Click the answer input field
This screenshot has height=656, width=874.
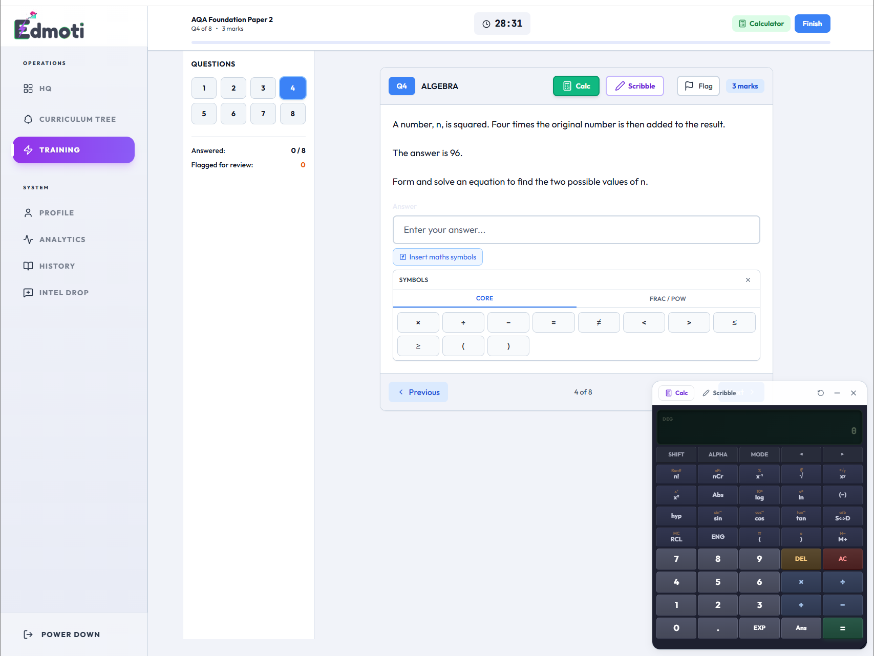point(576,230)
